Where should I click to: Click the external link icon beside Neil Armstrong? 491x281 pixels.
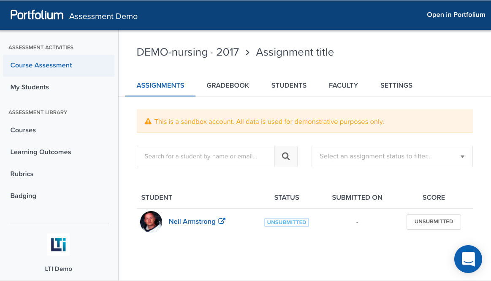coord(222,221)
